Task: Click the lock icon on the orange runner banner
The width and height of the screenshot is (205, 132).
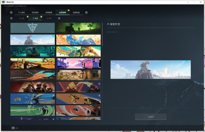Action: pos(99,95)
